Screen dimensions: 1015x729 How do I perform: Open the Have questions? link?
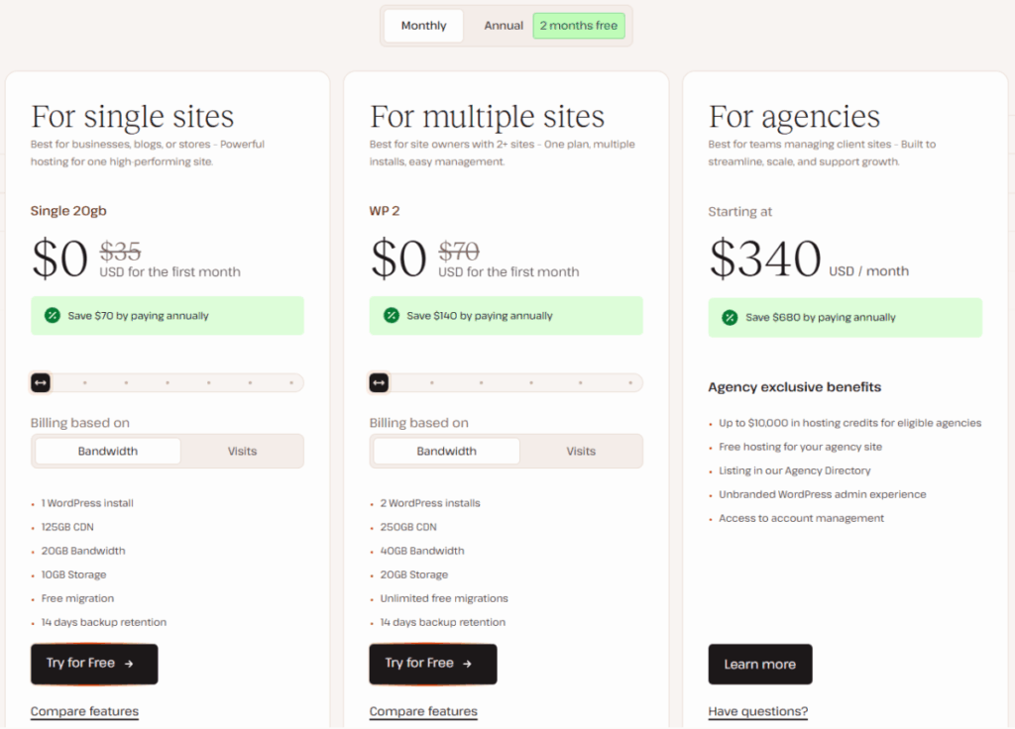(x=757, y=711)
